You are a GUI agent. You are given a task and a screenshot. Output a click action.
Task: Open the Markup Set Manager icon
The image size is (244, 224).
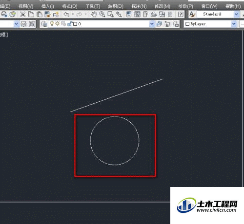[x=162, y=15]
